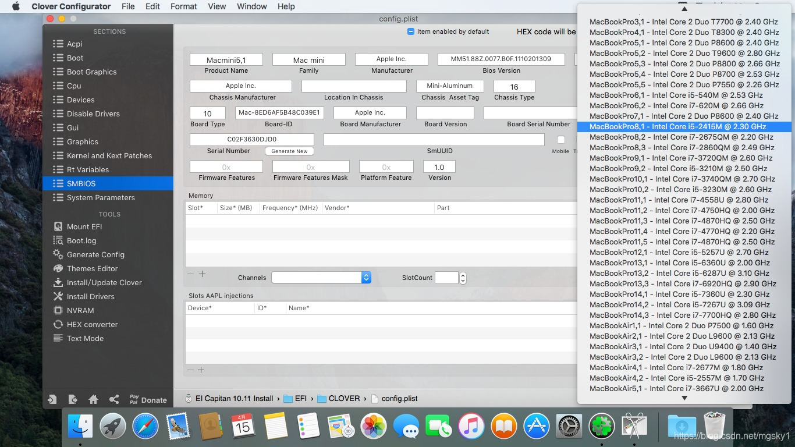This screenshot has width=795, height=447.
Task: Click the Product Name field Macmini5,1
Action: point(226,59)
